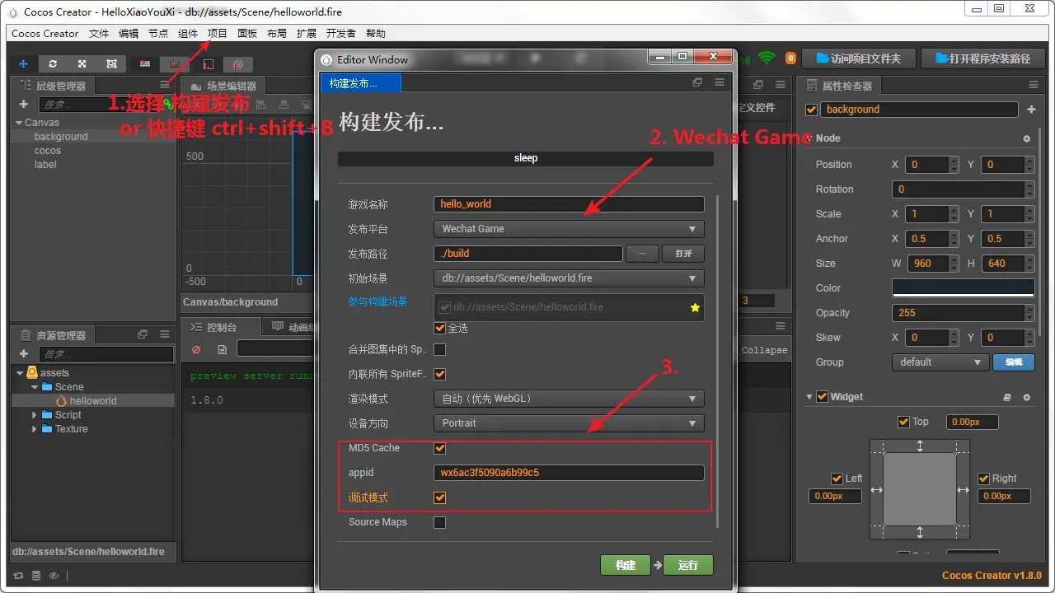The height and width of the screenshot is (593, 1055).
Task: Click the 打开 open build path button
Action: (683, 254)
